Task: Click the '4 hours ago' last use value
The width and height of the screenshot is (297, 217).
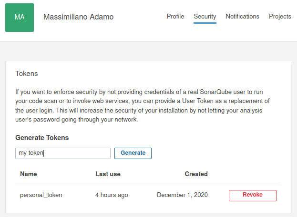Action: [x=112, y=195]
